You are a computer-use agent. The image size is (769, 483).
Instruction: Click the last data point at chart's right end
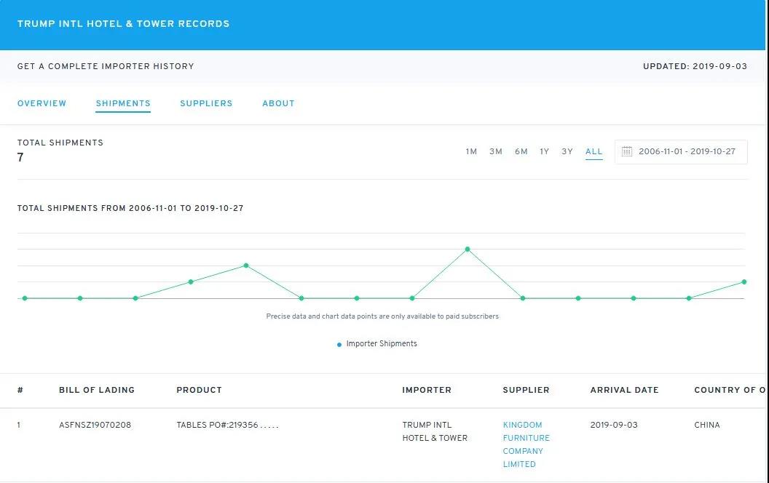click(x=744, y=282)
